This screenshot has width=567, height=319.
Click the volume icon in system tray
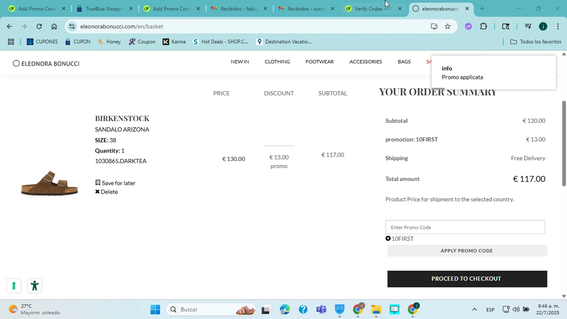516,310
